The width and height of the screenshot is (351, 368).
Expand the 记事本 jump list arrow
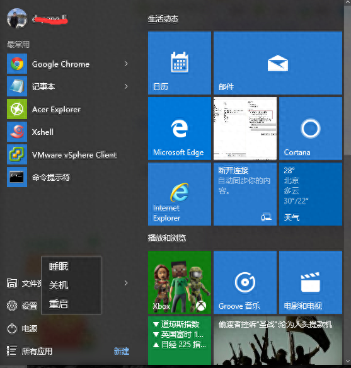click(126, 86)
